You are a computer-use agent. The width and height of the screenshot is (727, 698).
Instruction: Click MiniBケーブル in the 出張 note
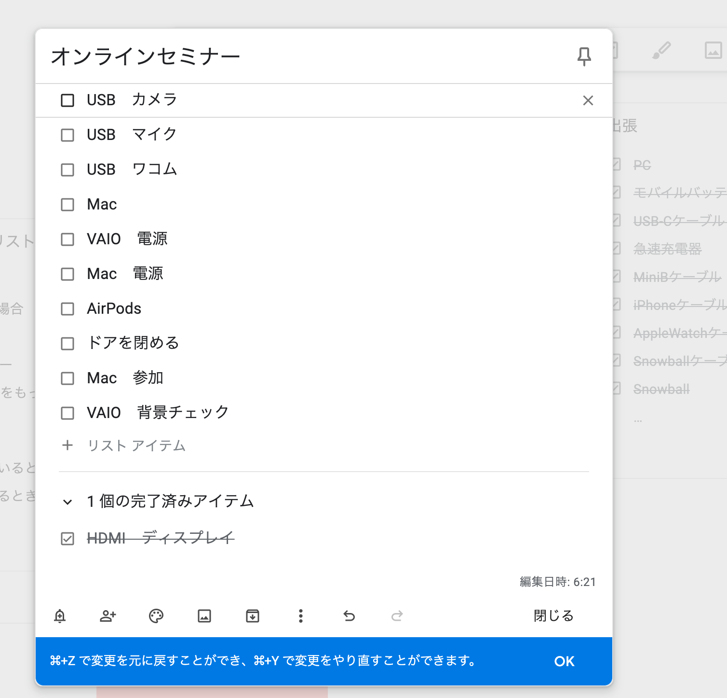[677, 277]
